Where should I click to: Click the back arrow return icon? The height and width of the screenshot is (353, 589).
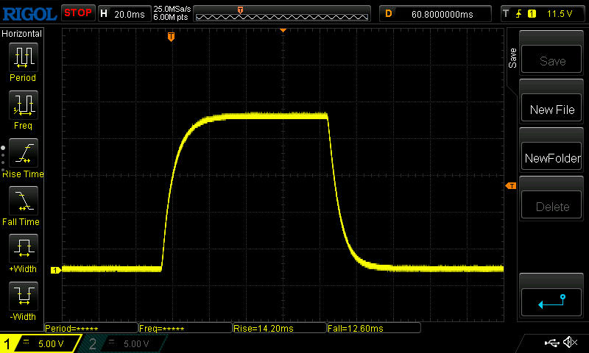(x=552, y=300)
